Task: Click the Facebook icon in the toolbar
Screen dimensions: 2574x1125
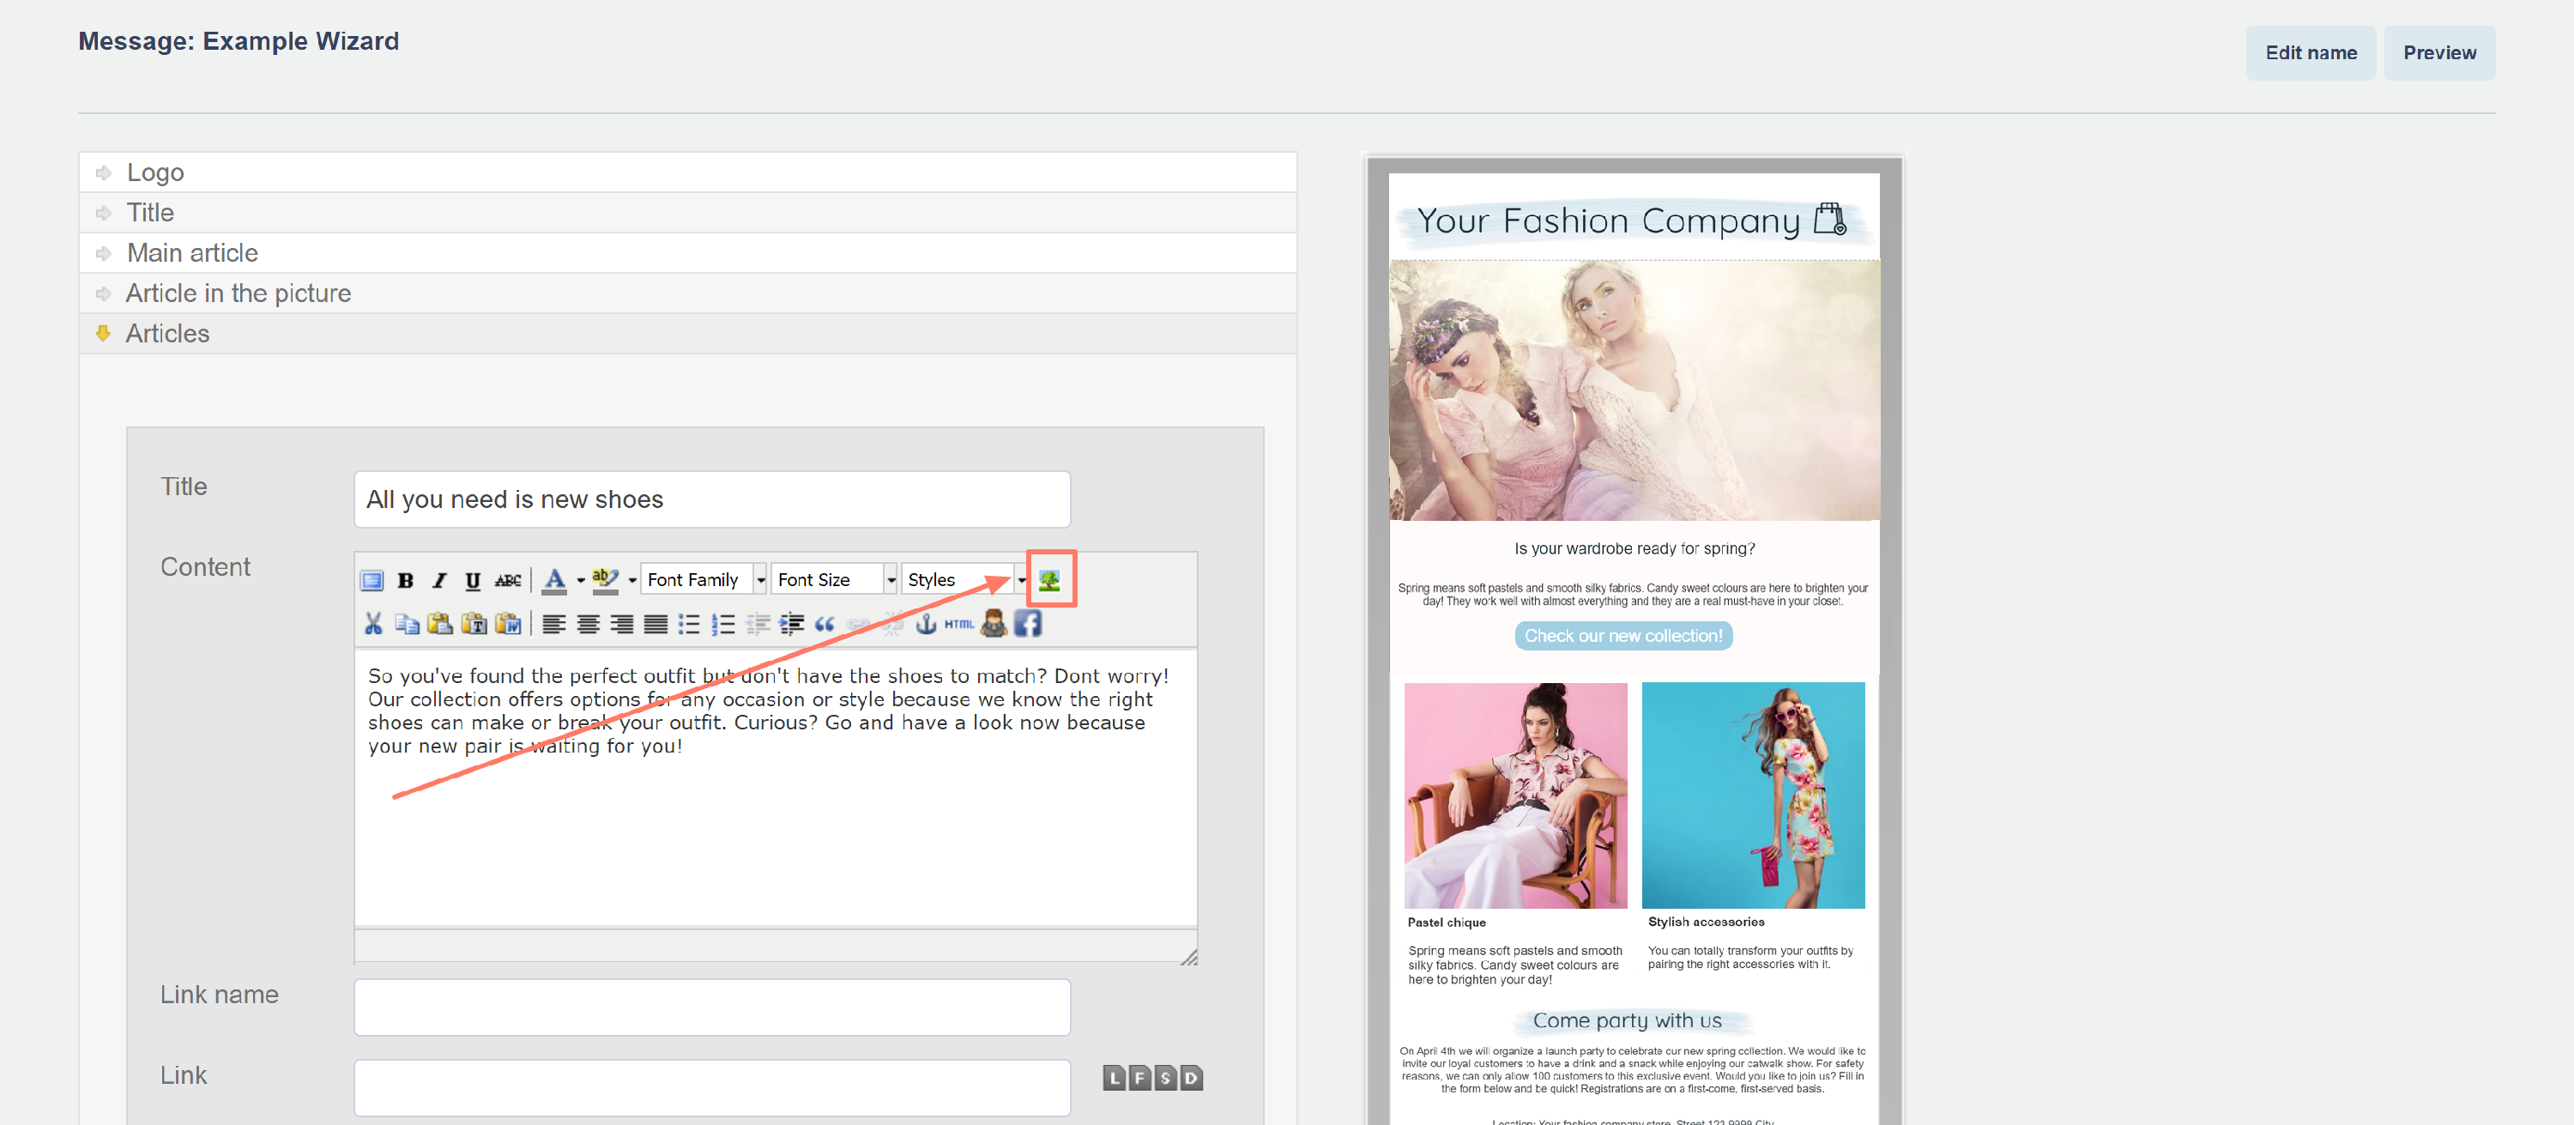Action: (x=1028, y=625)
